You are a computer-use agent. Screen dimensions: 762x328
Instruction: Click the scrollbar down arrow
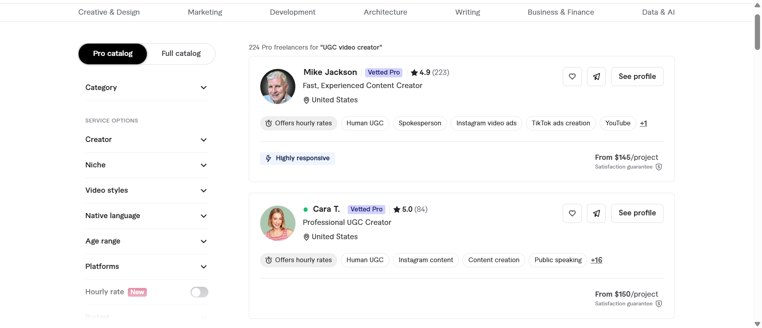point(757,324)
